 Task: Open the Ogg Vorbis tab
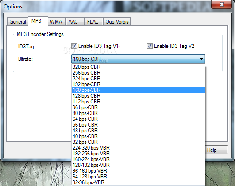(x=117, y=22)
